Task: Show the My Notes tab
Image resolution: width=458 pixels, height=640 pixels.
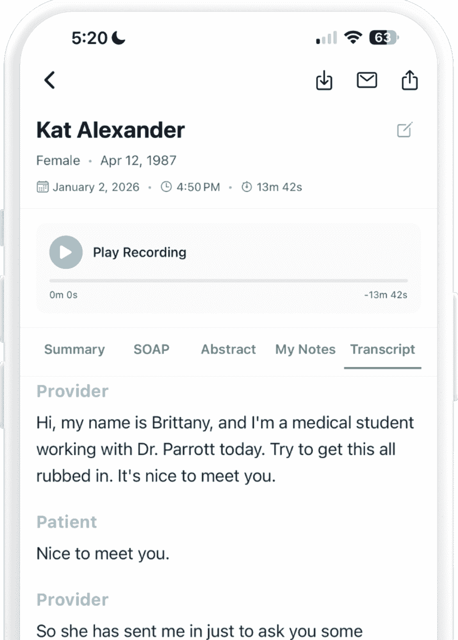Action: click(305, 349)
